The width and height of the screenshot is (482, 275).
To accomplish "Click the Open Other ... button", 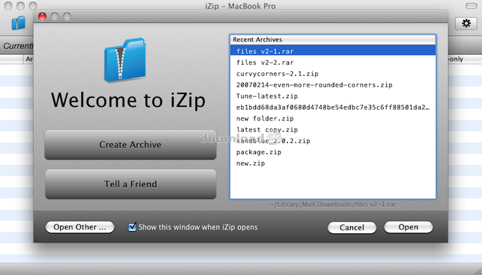I will 80,227.
